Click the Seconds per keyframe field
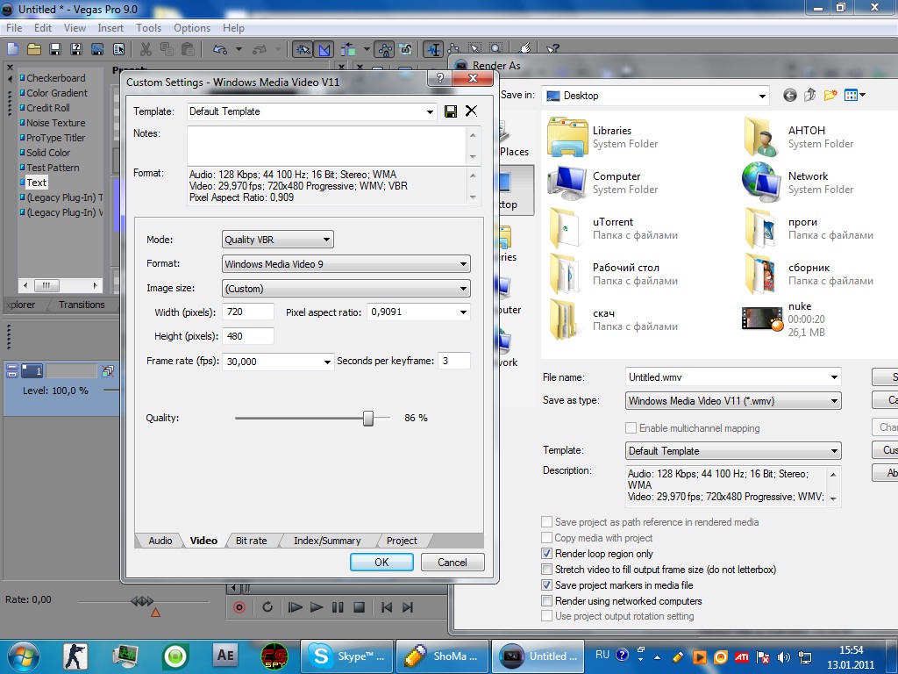898x674 pixels. [454, 361]
